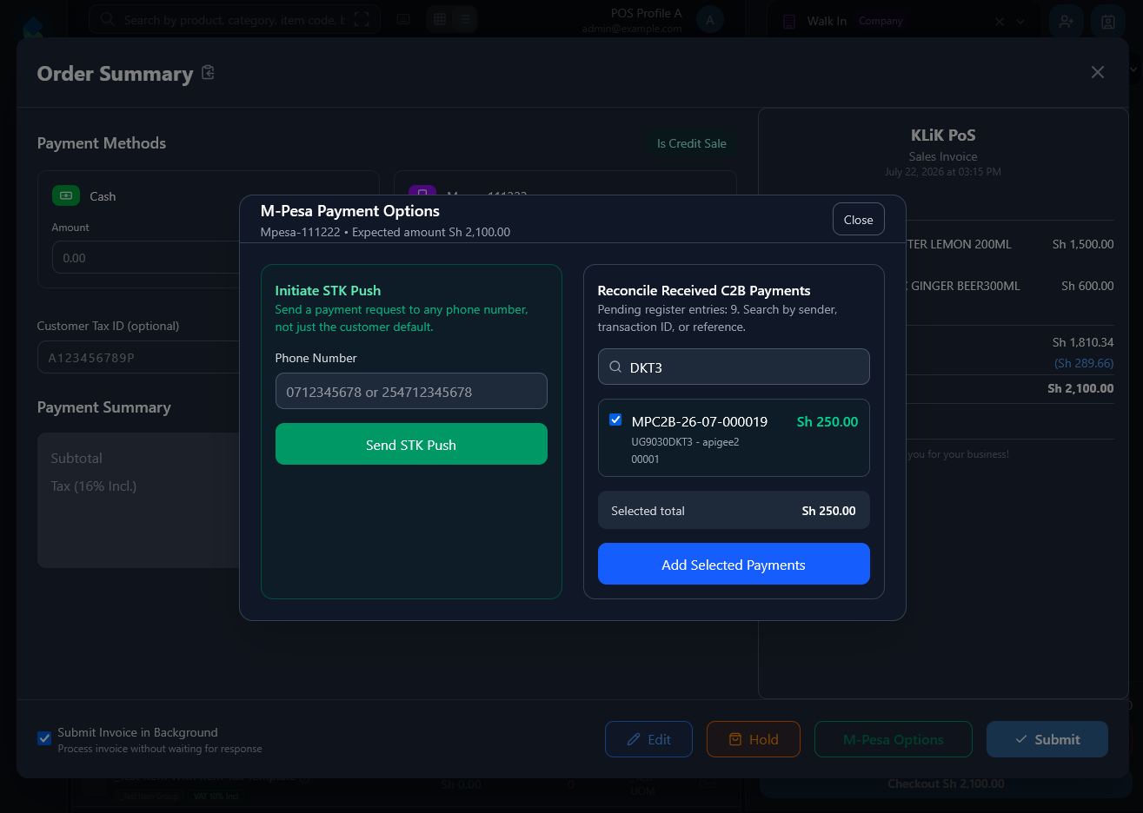Click the copy icon beside Order Summary title
Viewport: 1143px width, 813px height.
(x=208, y=73)
